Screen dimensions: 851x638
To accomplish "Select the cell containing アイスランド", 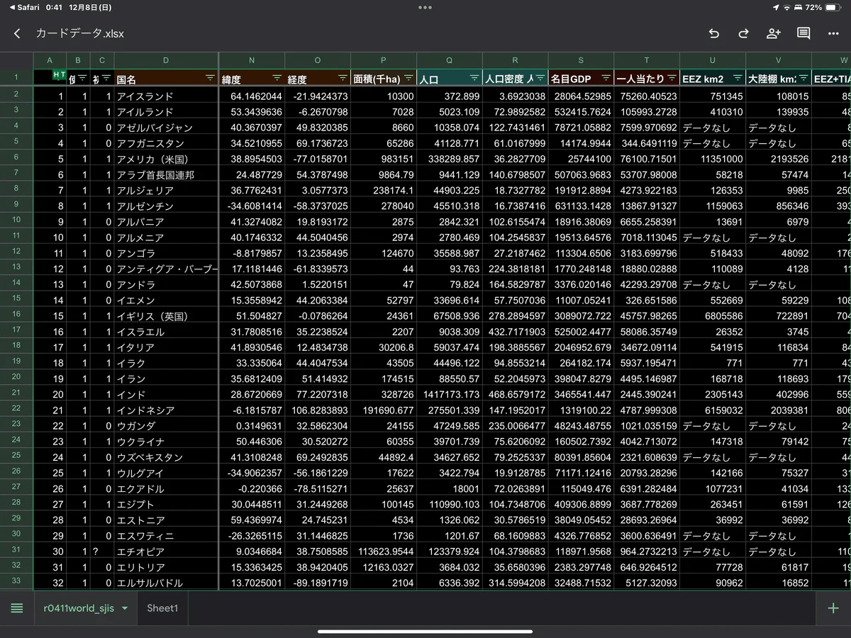I will tap(166, 96).
